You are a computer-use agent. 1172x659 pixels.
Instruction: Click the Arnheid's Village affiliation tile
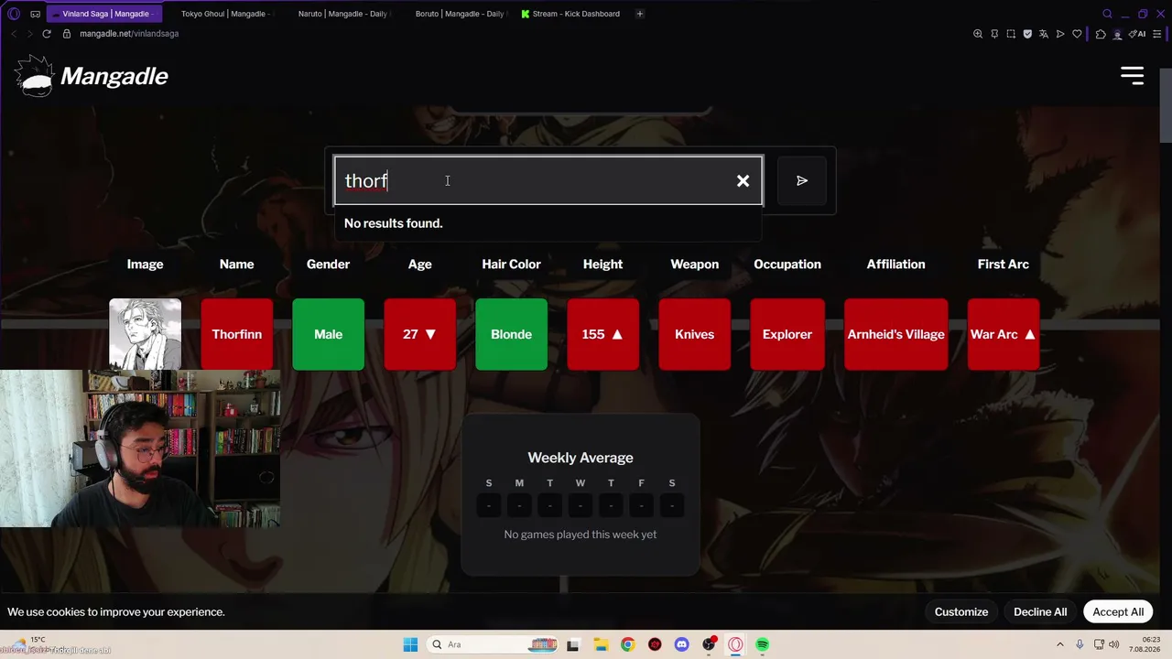point(895,334)
